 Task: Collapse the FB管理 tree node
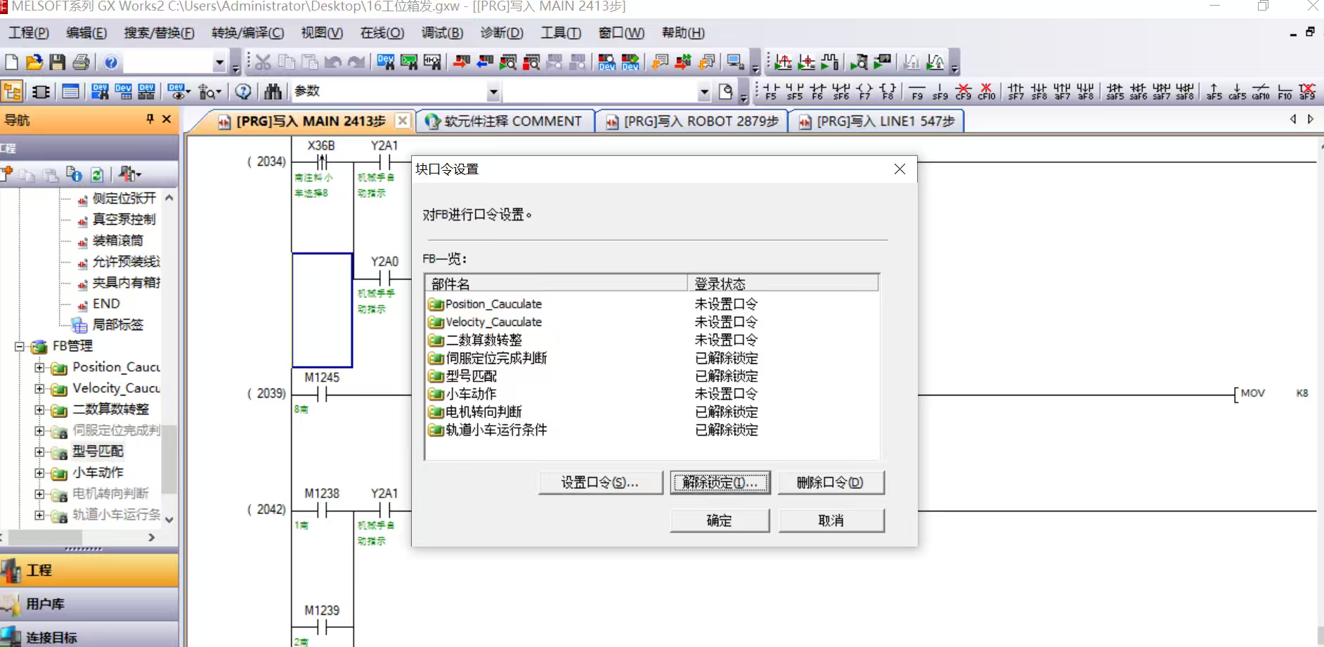pos(20,346)
